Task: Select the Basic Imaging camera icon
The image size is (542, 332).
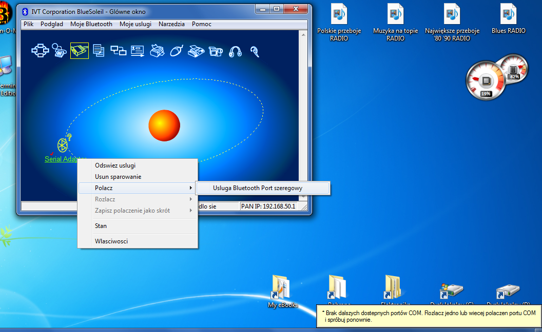Action: pyautogui.click(x=216, y=51)
